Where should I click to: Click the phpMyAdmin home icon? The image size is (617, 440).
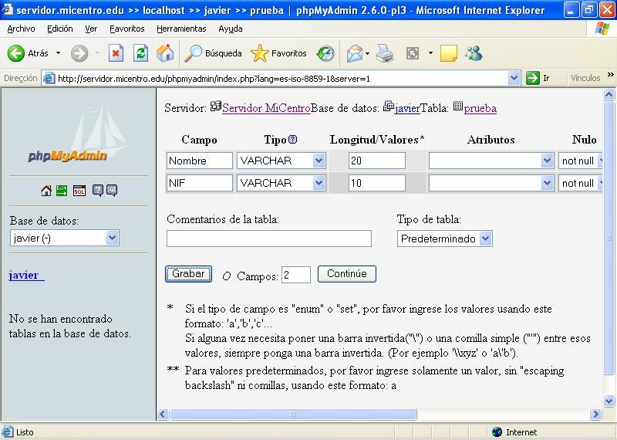click(x=46, y=191)
